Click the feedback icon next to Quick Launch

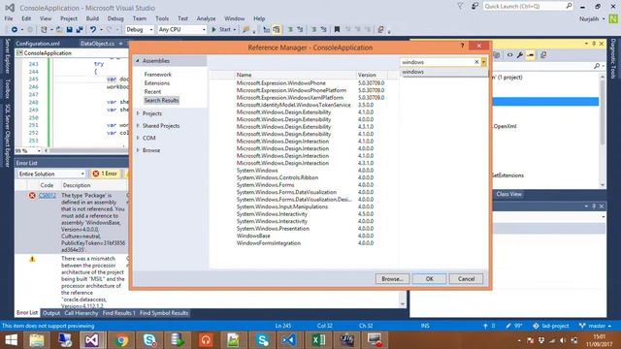click(474, 6)
